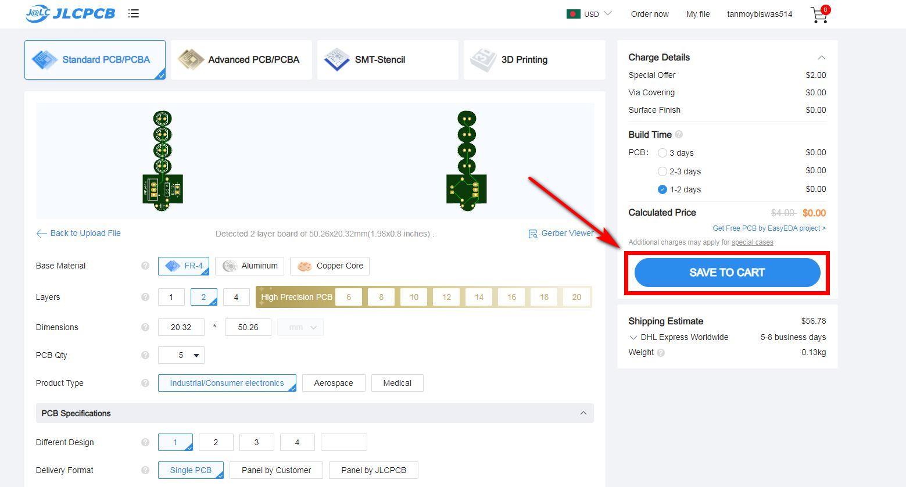The image size is (906, 487).
Task: Select the 2-3 days build time
Action: (662, 171)
